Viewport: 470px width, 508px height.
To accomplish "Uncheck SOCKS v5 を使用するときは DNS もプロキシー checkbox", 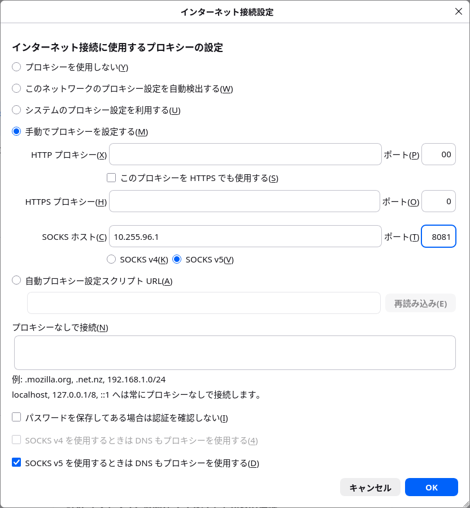I will [16, 462].
